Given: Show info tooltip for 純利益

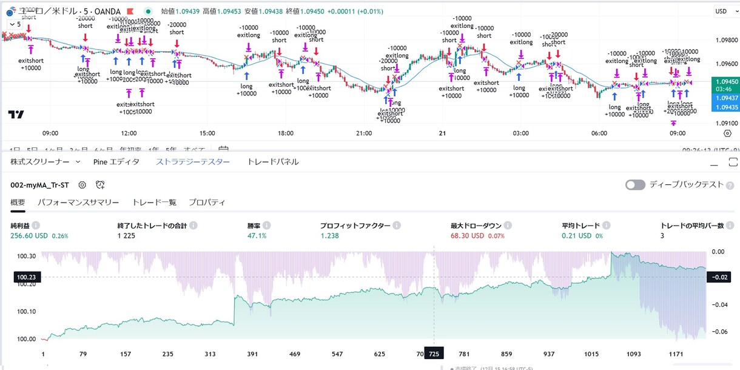Looking at the screenshot, I should (x=36, y=225).
